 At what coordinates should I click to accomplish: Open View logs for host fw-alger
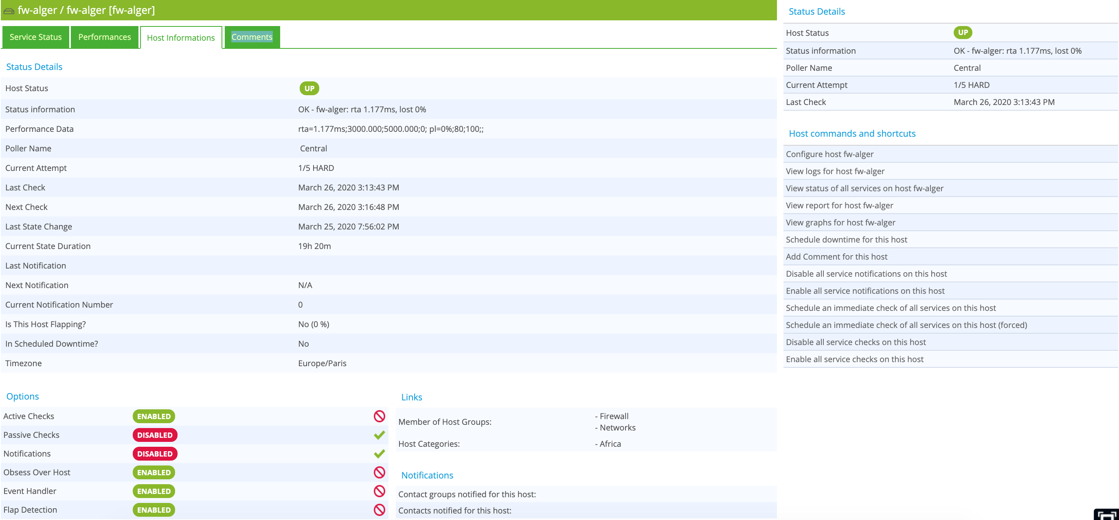835,171
